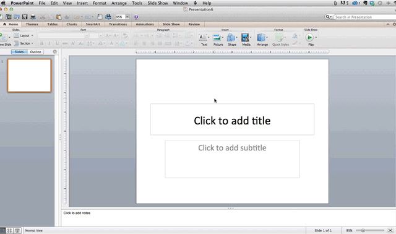Click the Arrange icon in Format group

(x=261, y=38)
